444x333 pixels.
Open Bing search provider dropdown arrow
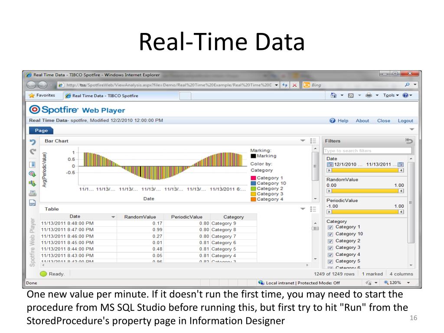click(x=415, y=85)
